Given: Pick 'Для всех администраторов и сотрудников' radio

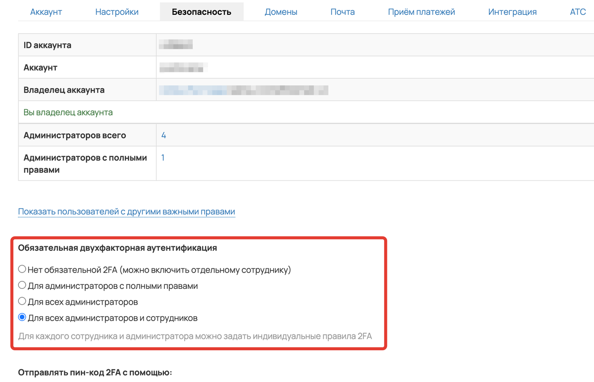Looking at the screenshot, I should (22, 317).
